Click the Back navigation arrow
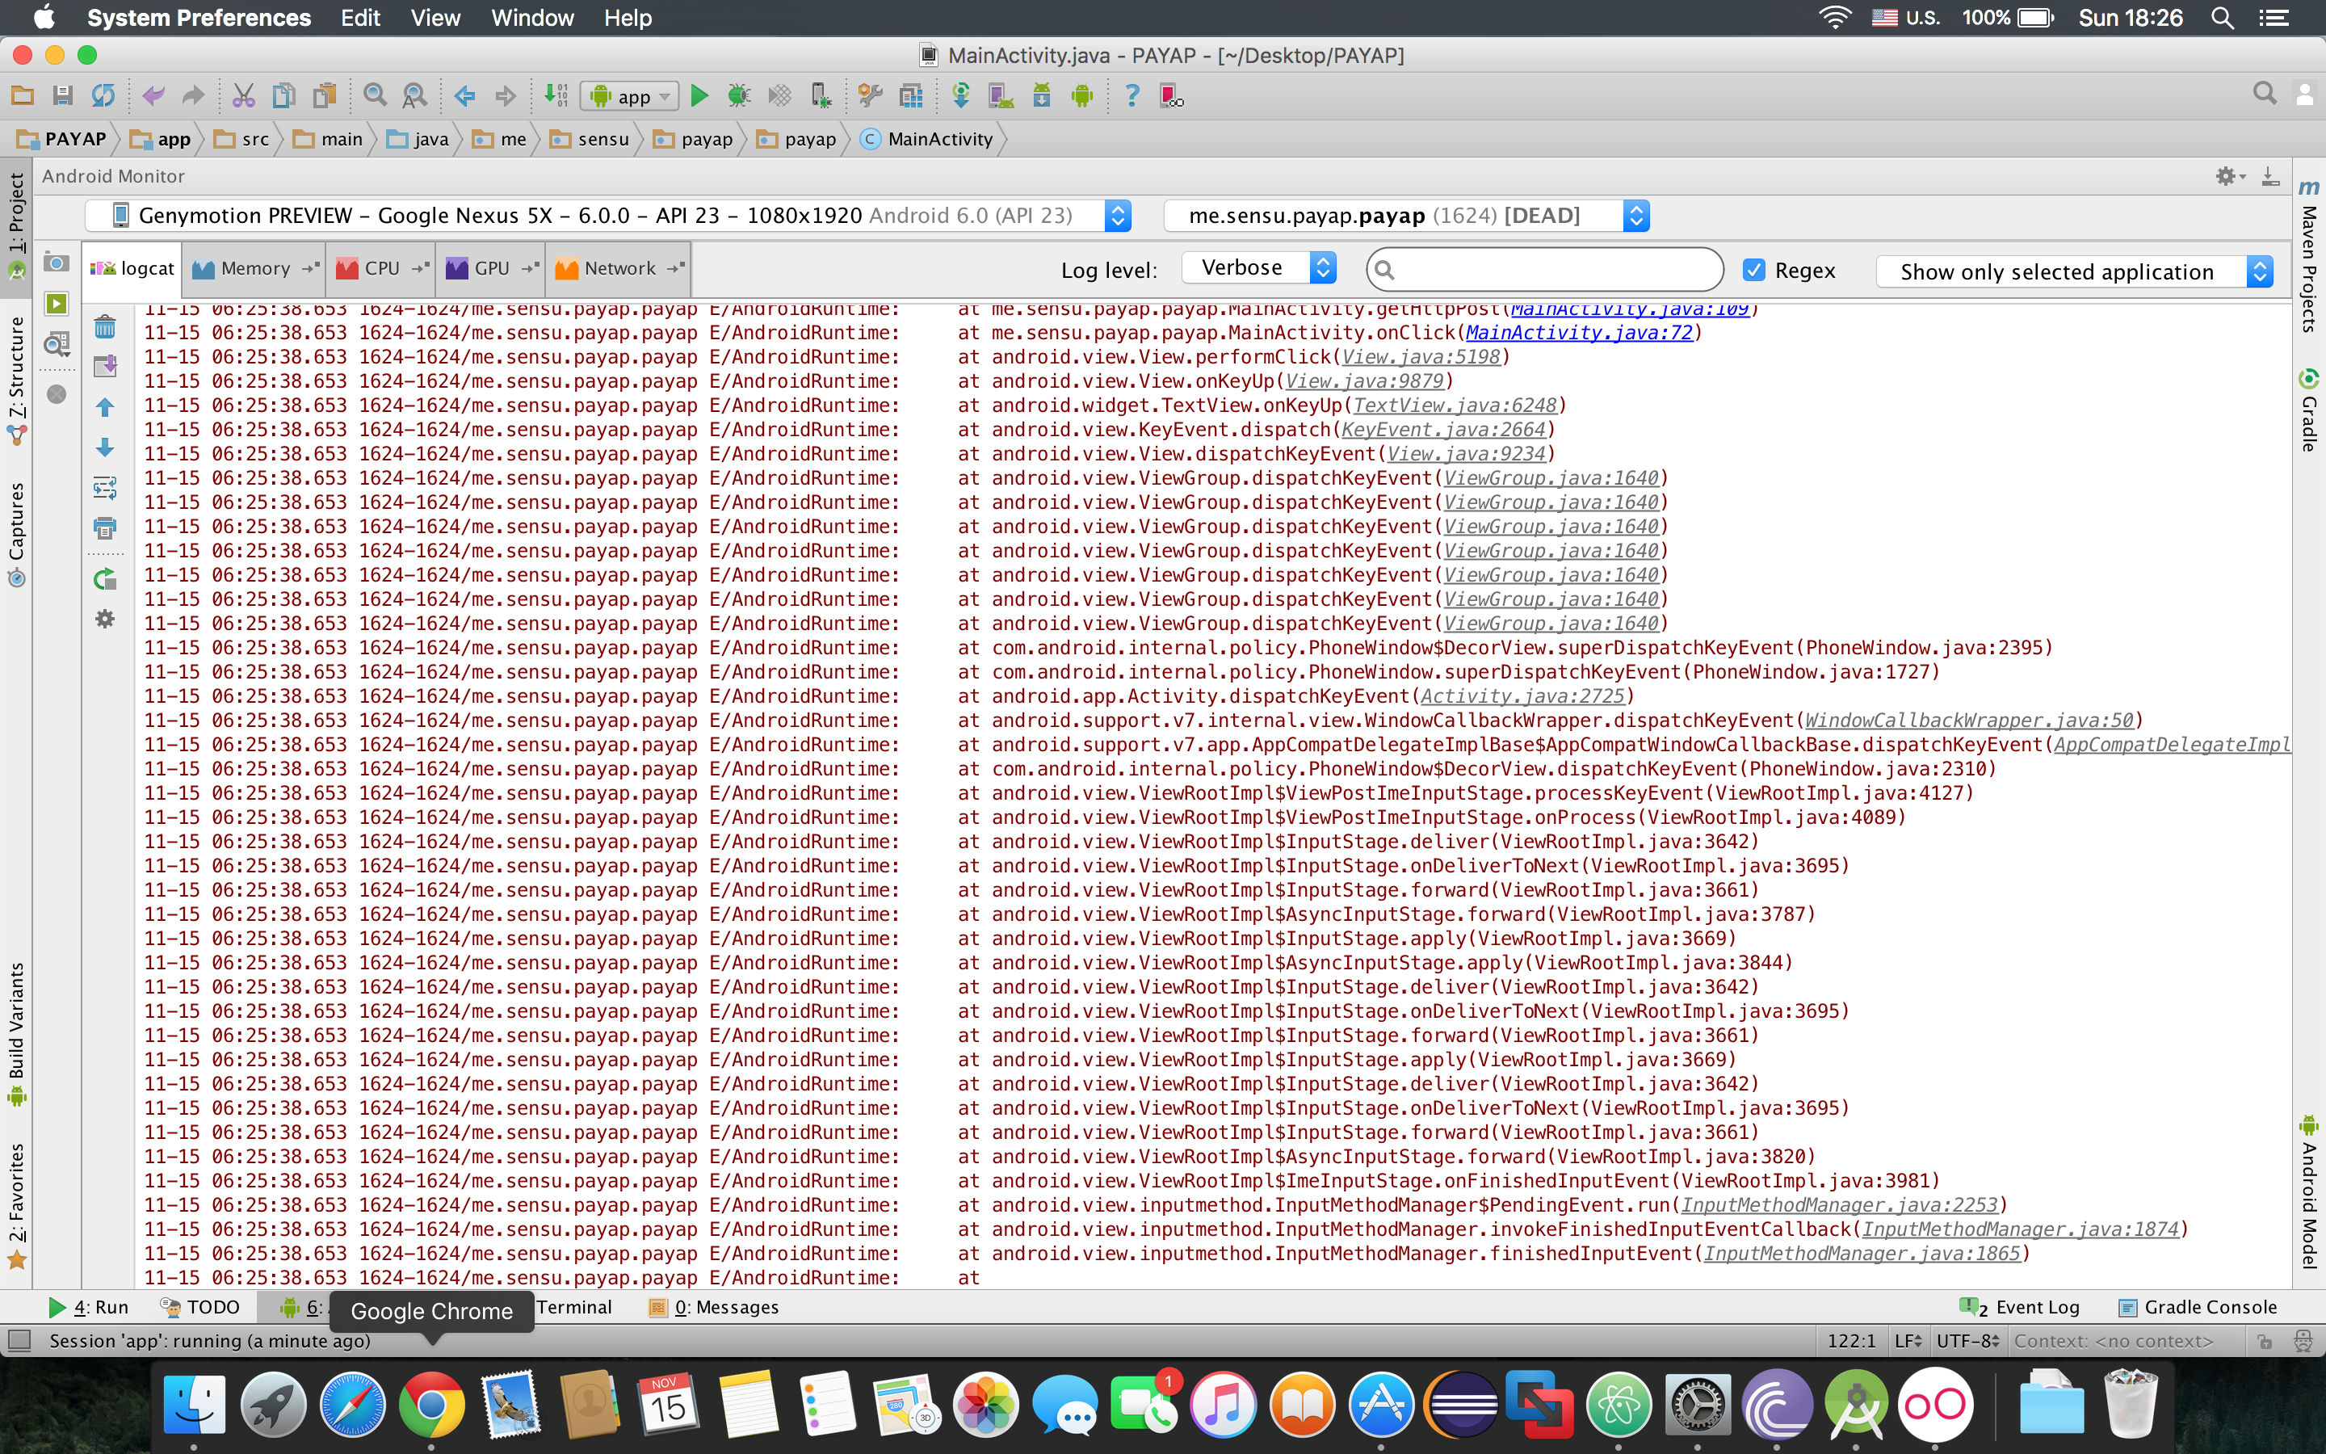Image resolution: width=2326 pixels, height=1454 pixels. coord(464,95)
